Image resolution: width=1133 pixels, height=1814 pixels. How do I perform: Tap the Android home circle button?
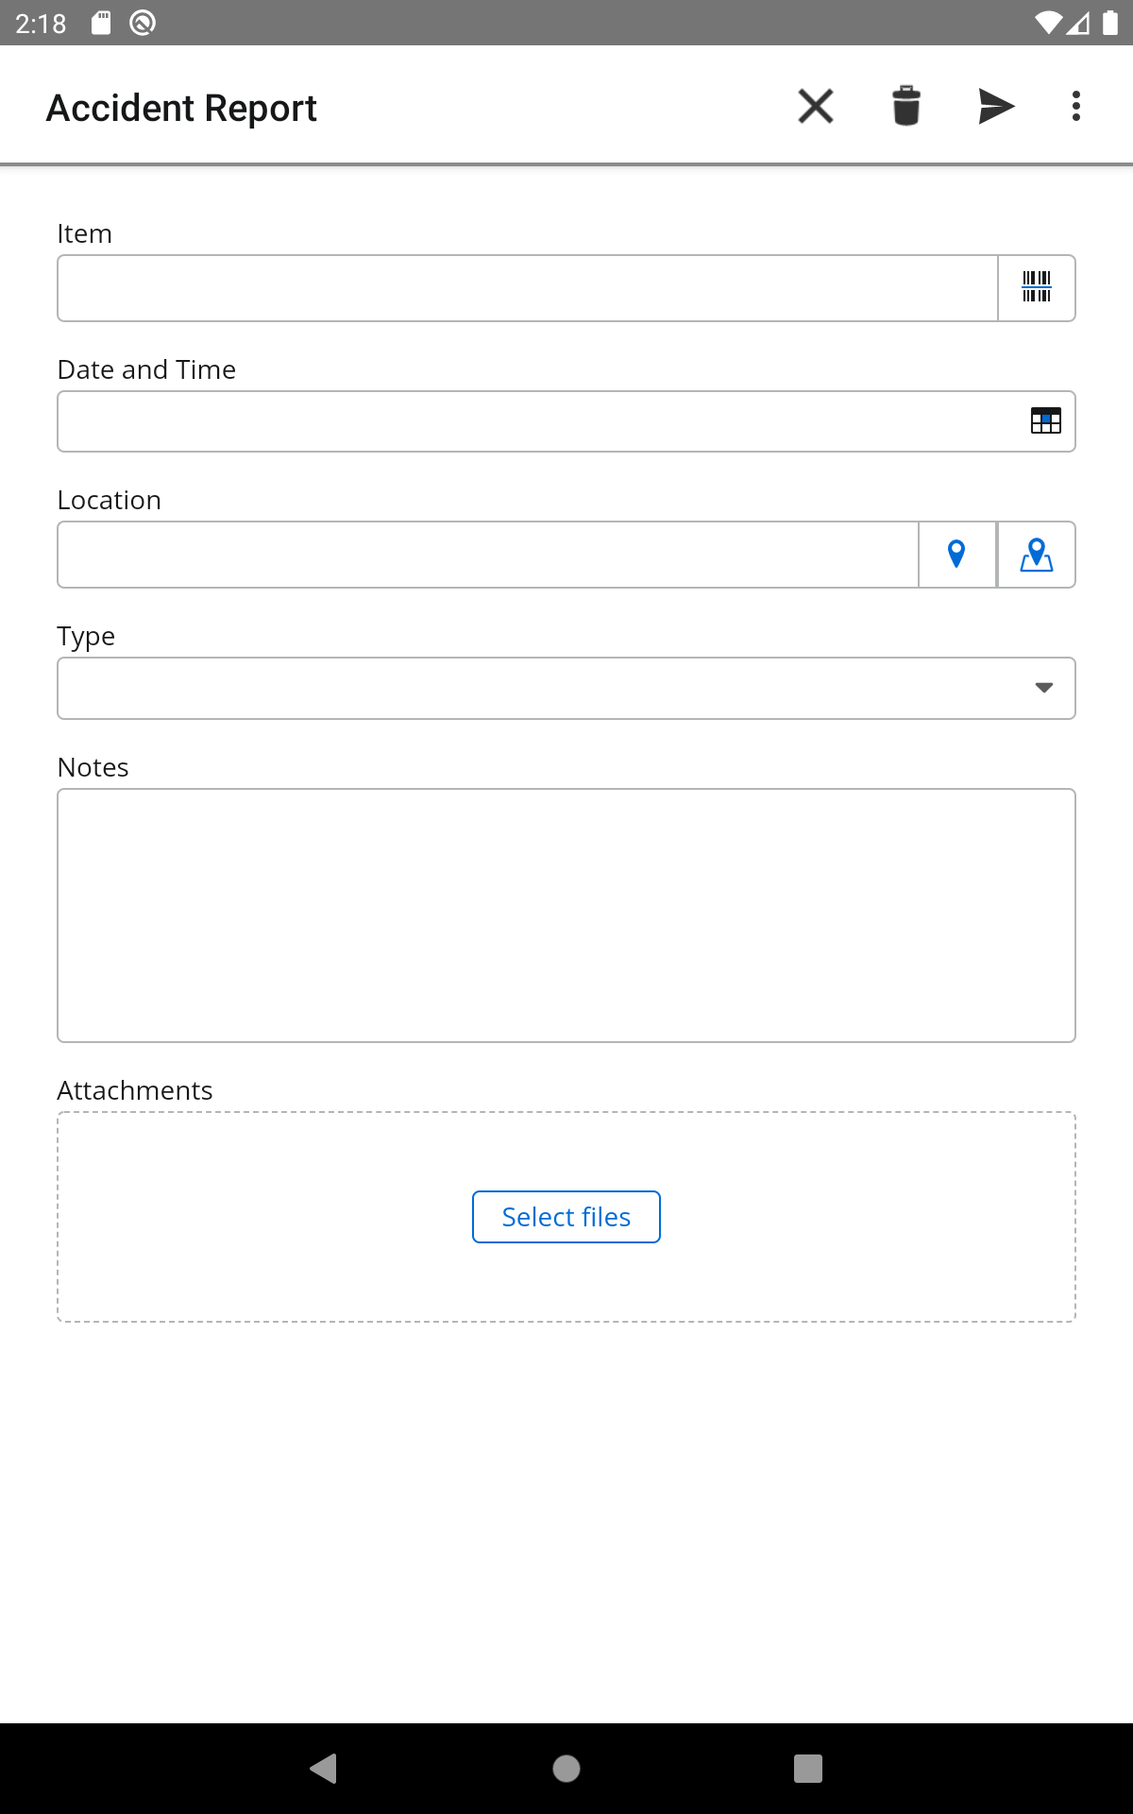pyautogui.click(x=566, y=1768)
